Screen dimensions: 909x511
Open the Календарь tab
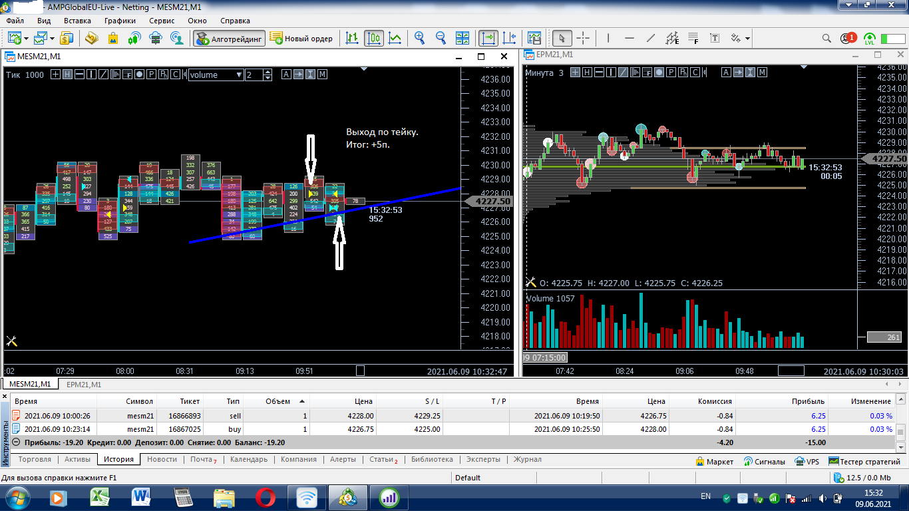pos(248,459)
